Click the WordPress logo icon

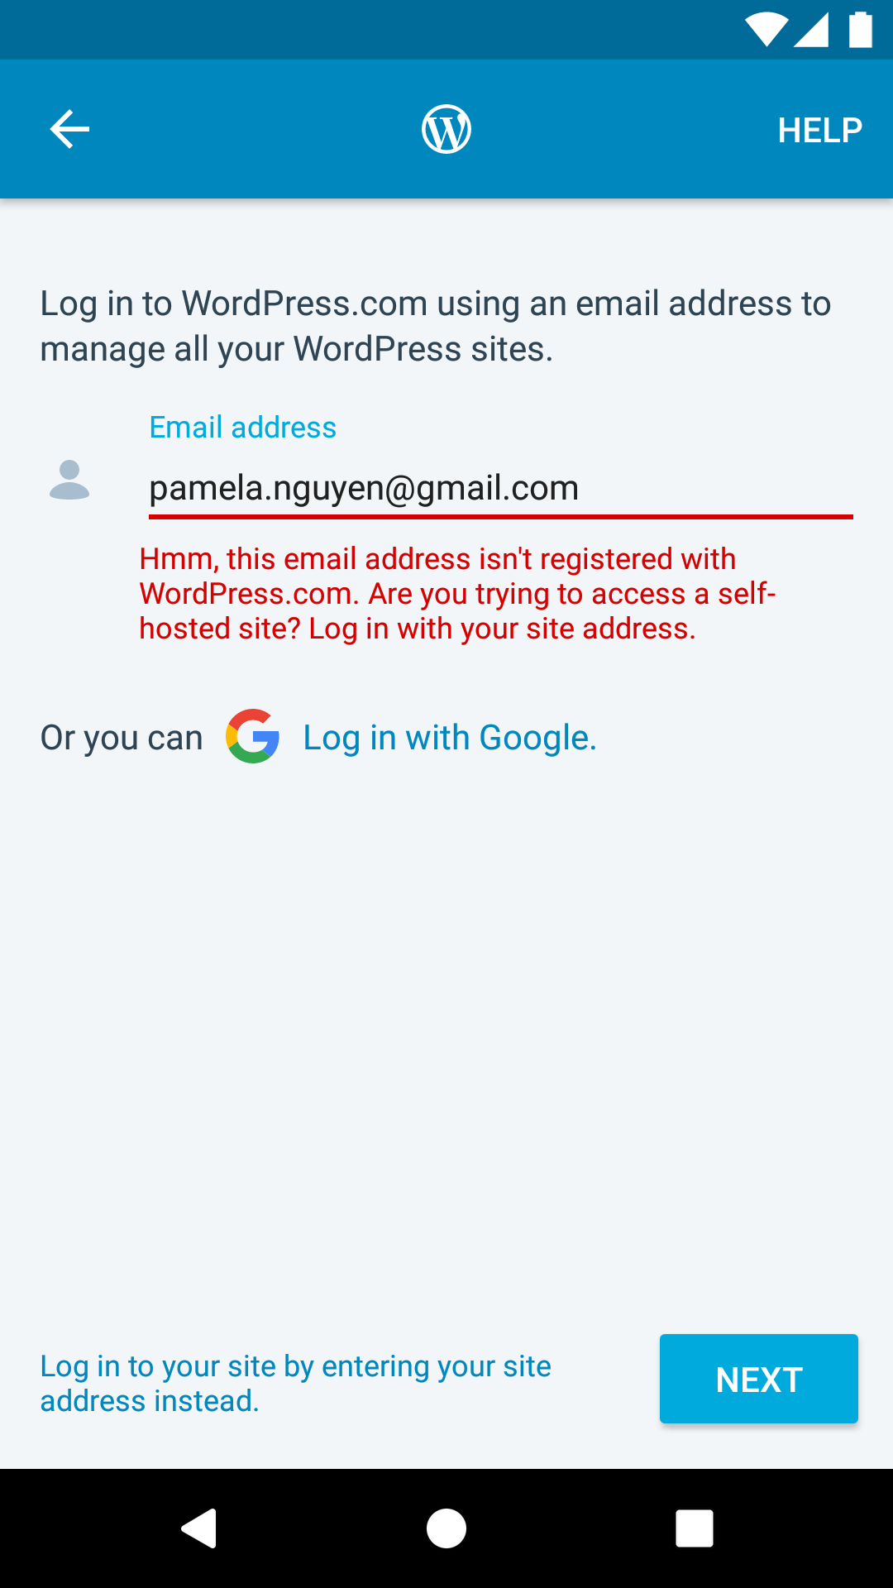tap(446, 129)
